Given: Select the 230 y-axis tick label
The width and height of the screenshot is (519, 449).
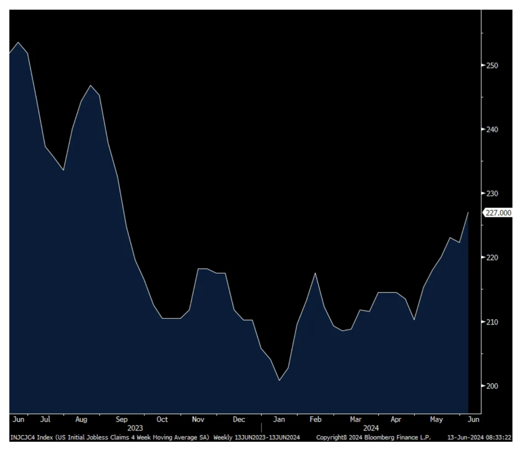Looking at the screenshot, I should click(x=492, y=194).
